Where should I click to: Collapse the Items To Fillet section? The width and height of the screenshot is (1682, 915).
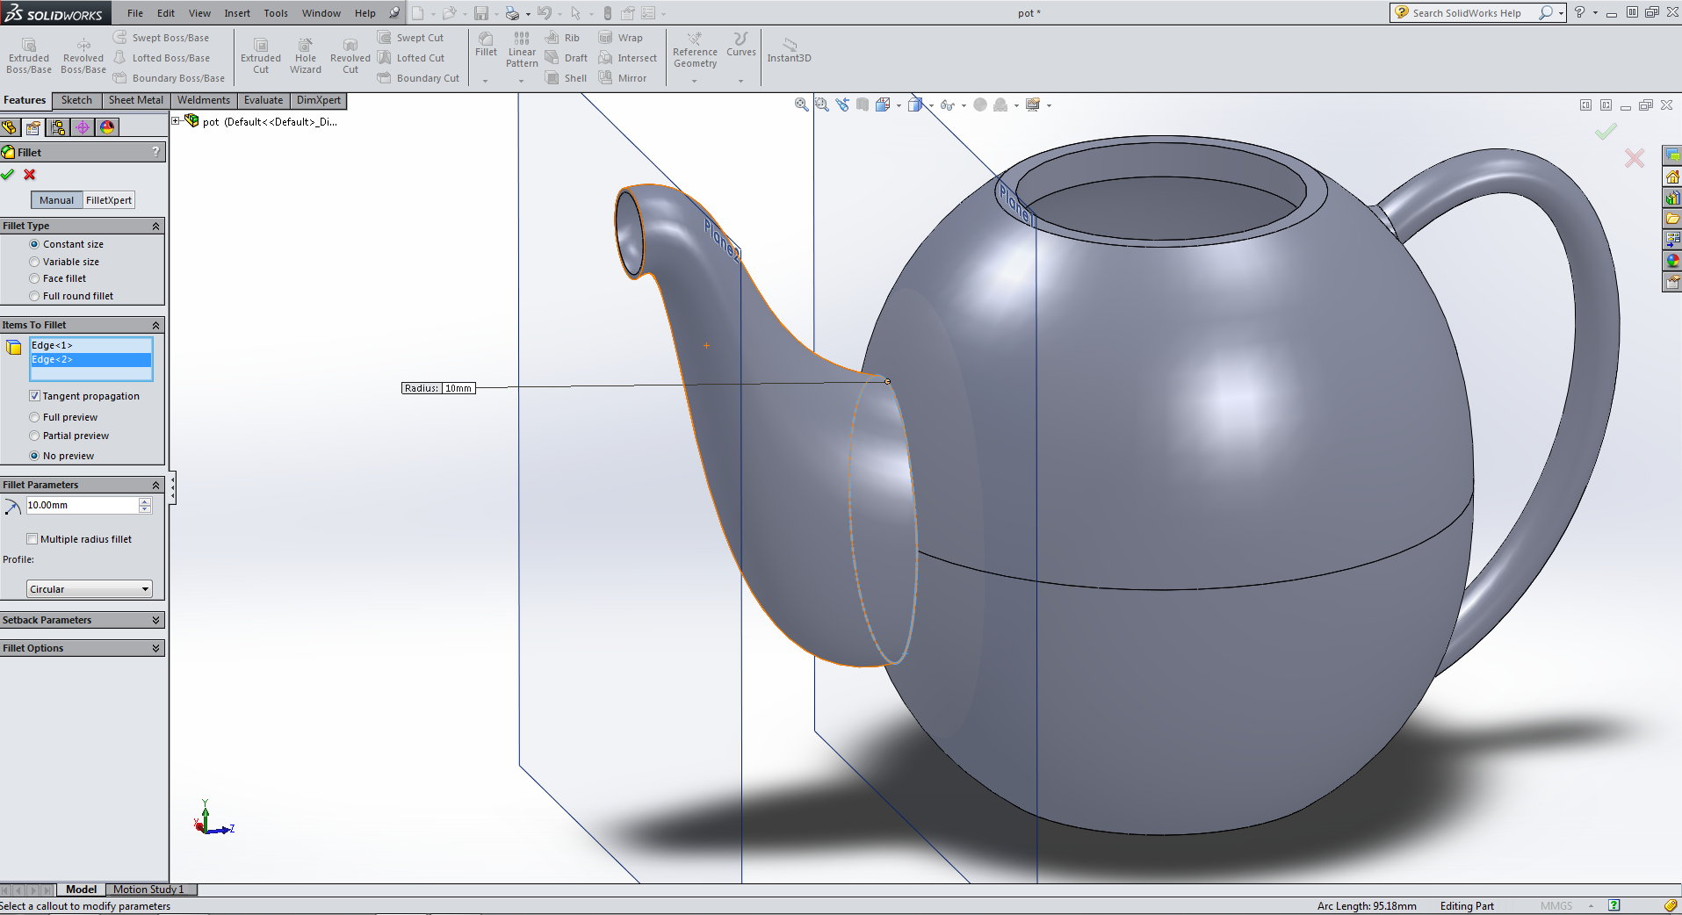pyautogui.click(x=156, y=325)
